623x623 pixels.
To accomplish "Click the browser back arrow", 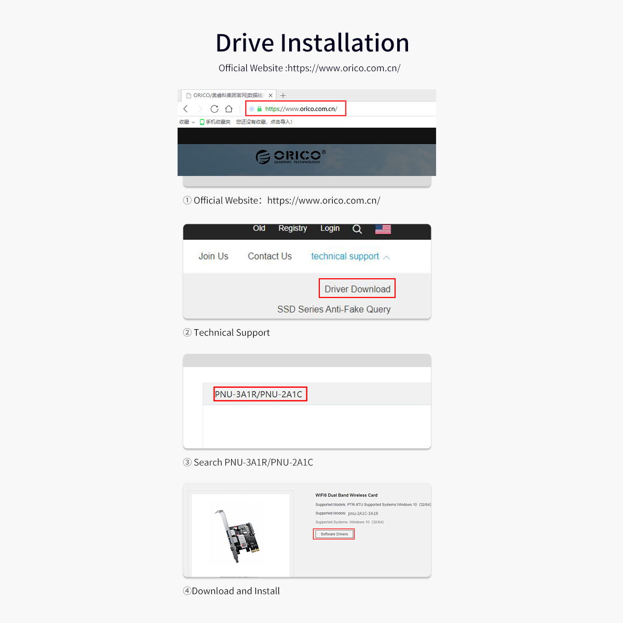I will click(x=186, y=109).
